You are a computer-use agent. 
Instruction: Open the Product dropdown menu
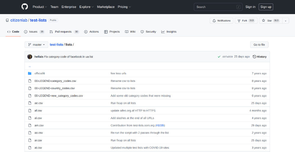pyautogui.click(x=40, y=7)
